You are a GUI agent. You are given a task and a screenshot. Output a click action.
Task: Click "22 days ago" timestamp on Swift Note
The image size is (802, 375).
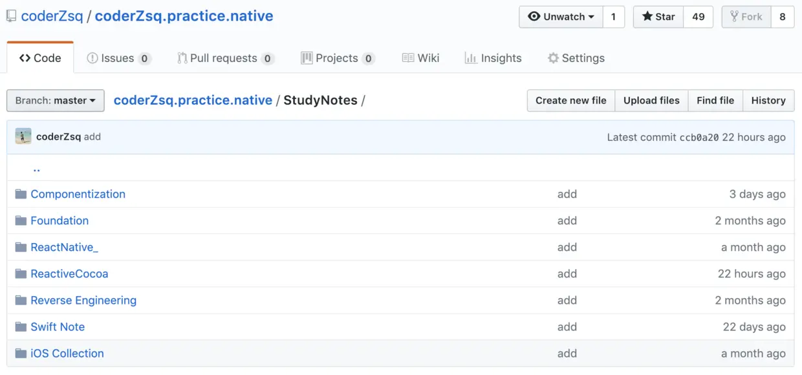[754, 327]
